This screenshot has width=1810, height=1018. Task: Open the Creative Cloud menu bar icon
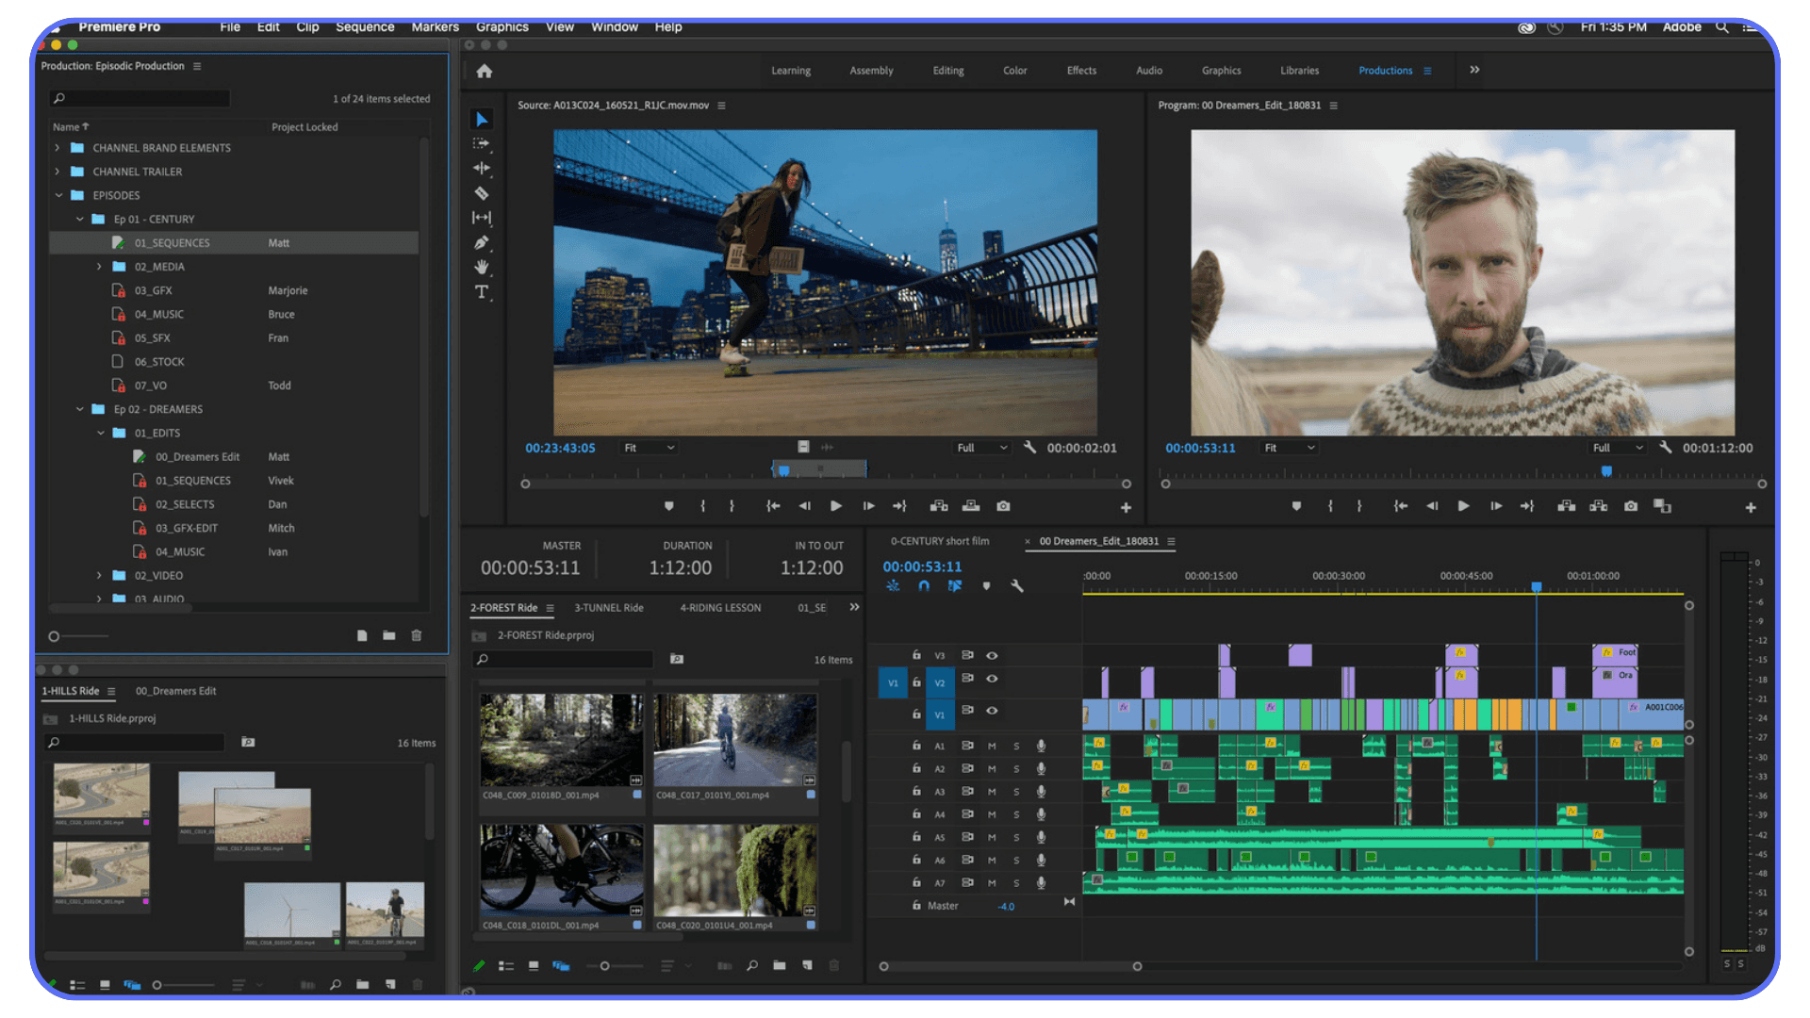1526,27
